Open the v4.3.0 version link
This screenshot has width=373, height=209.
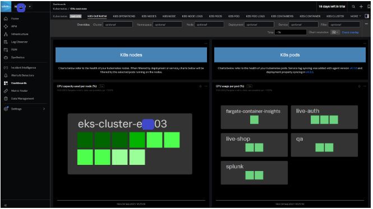pyautogui.click(x=310, y=72)
